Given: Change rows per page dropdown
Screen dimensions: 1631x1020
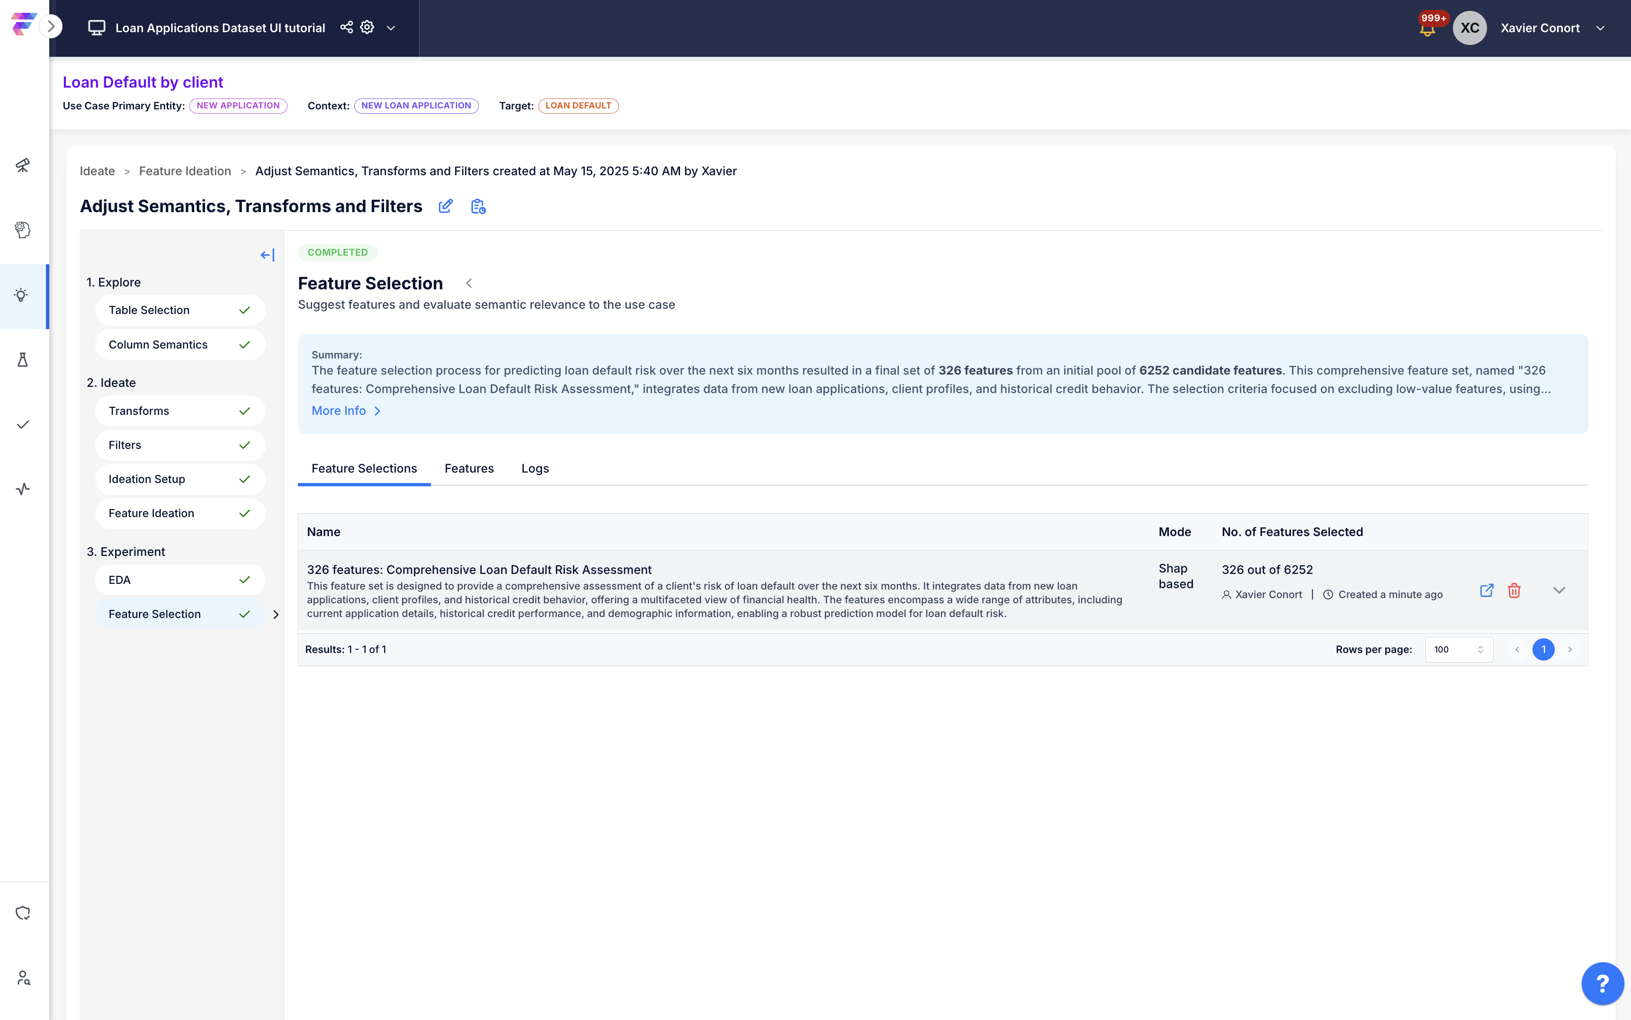Looking at the screenshot, I should tap(1459, 650).
